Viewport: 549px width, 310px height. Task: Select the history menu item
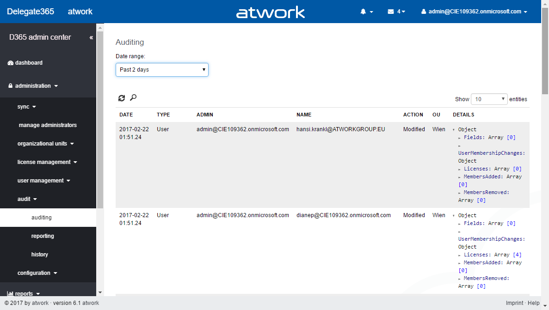point(40,255)
